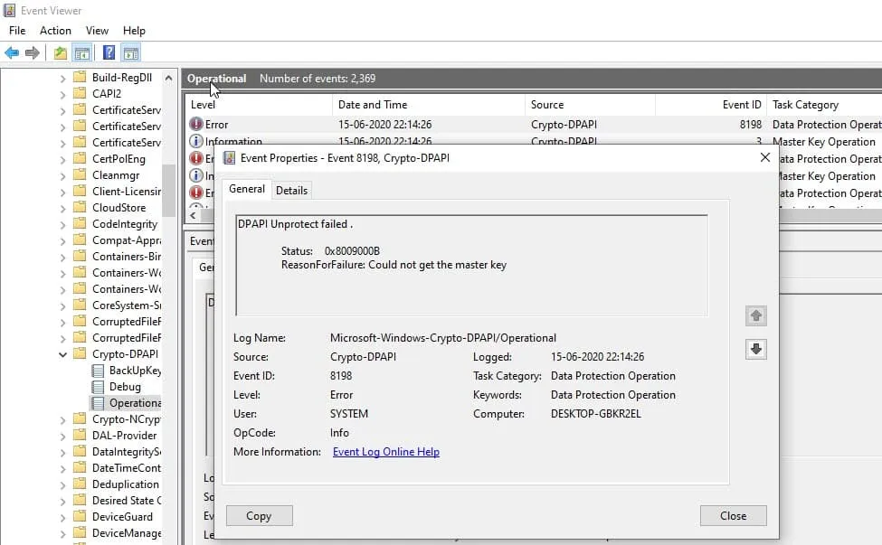Select the BackUpKey log under Crypto-DPAPI
The image size is (882, 545).
tap(135, 371)
